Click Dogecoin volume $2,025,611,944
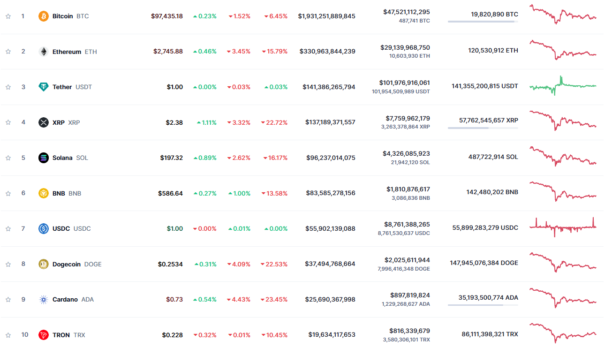The image size is (612, 348). click(x=407, y=260)
